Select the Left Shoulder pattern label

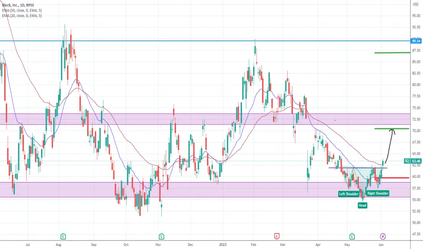(x=349, y=194)
